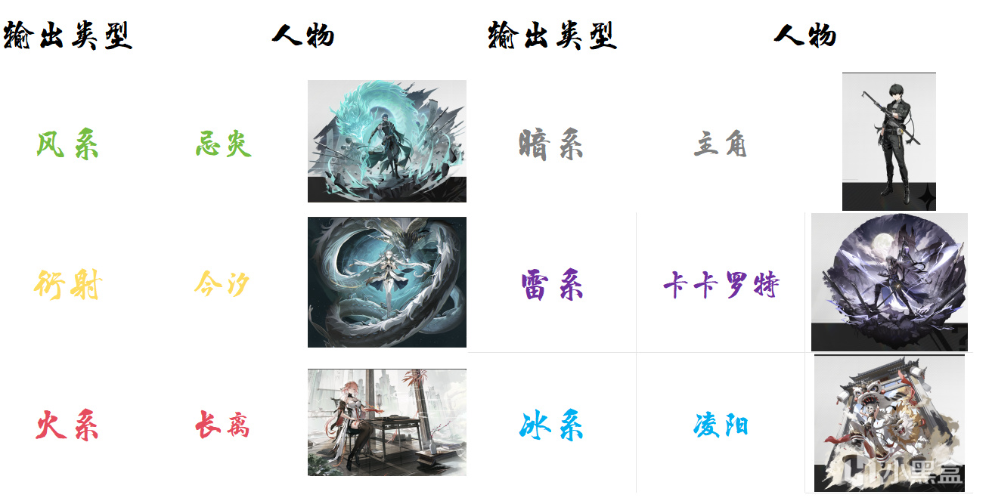Select the green 忌炎 character name

(x=223, y=144)
